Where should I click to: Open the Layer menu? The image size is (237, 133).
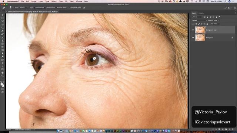[x=41, y=1]
